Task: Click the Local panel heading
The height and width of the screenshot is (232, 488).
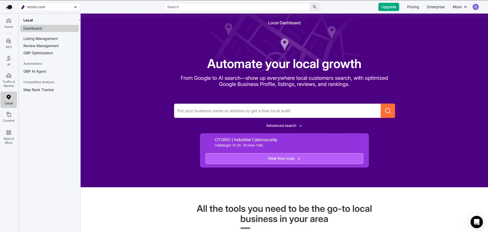Action: pos(28,20)
